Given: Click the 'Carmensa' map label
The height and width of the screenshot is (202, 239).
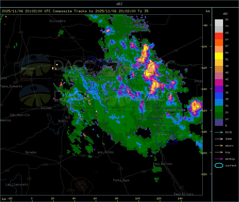Looking at the screenshot, I should pos(163,135).
